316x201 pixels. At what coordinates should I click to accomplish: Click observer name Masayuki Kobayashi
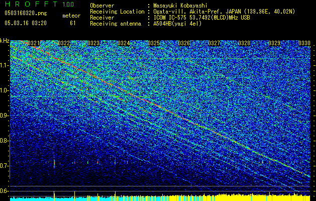180,6
